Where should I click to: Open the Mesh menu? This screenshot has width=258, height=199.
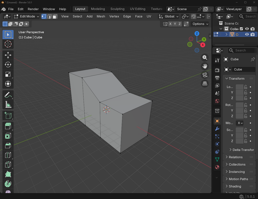coord(101,16)
